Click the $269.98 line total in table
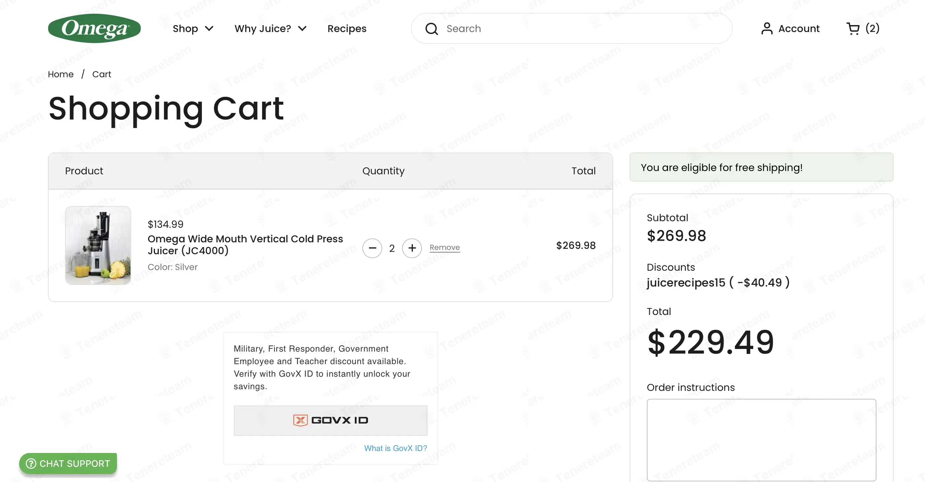Screen dimensions: 925x482 [575, 245]
